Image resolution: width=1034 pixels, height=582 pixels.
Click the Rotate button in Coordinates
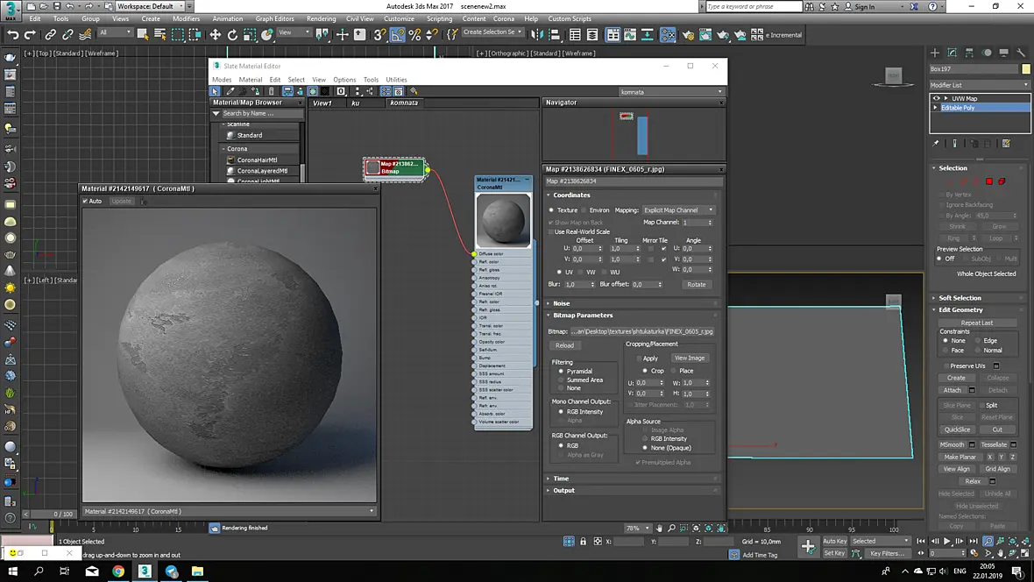[697, 284]
